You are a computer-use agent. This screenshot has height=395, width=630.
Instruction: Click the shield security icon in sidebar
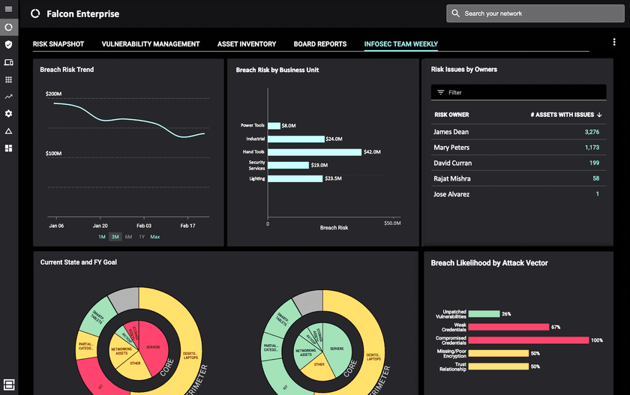(8, 44)
